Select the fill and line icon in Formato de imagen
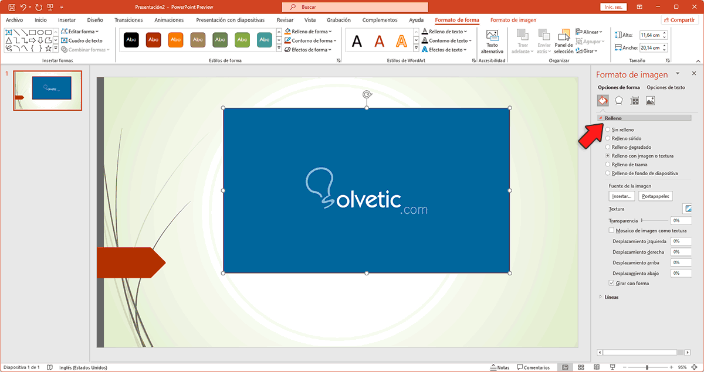 [603, 100]
